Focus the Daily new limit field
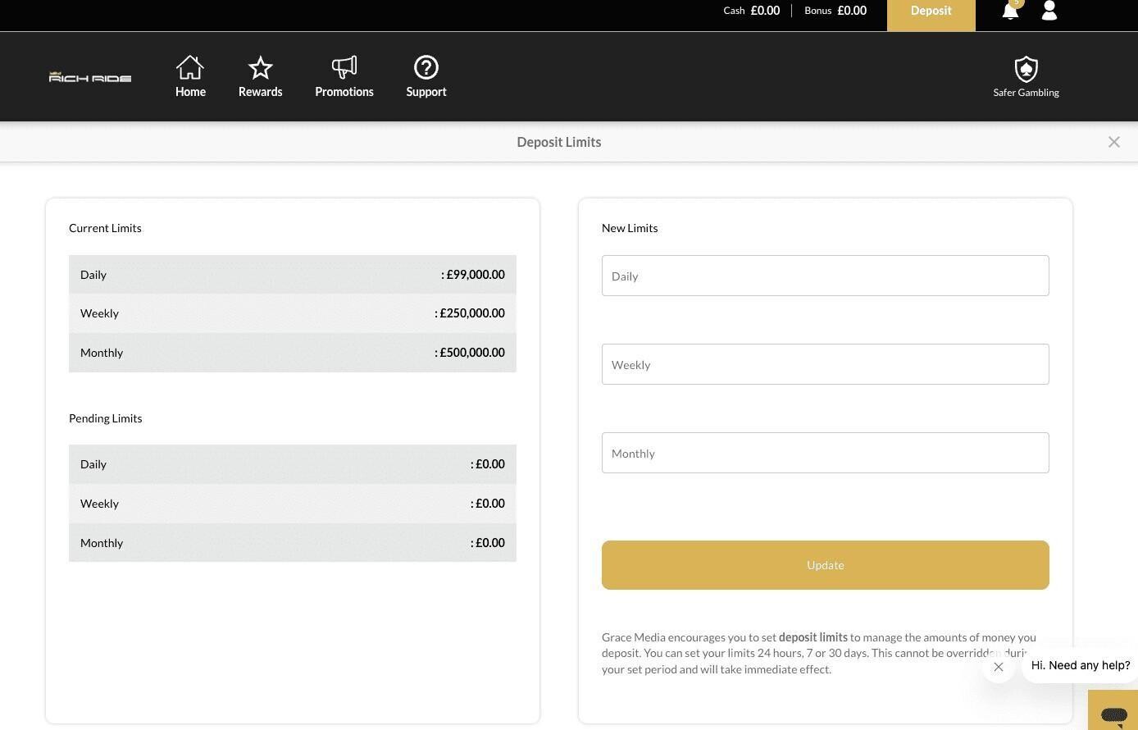Screen dimensions: 1138x730 825,276
